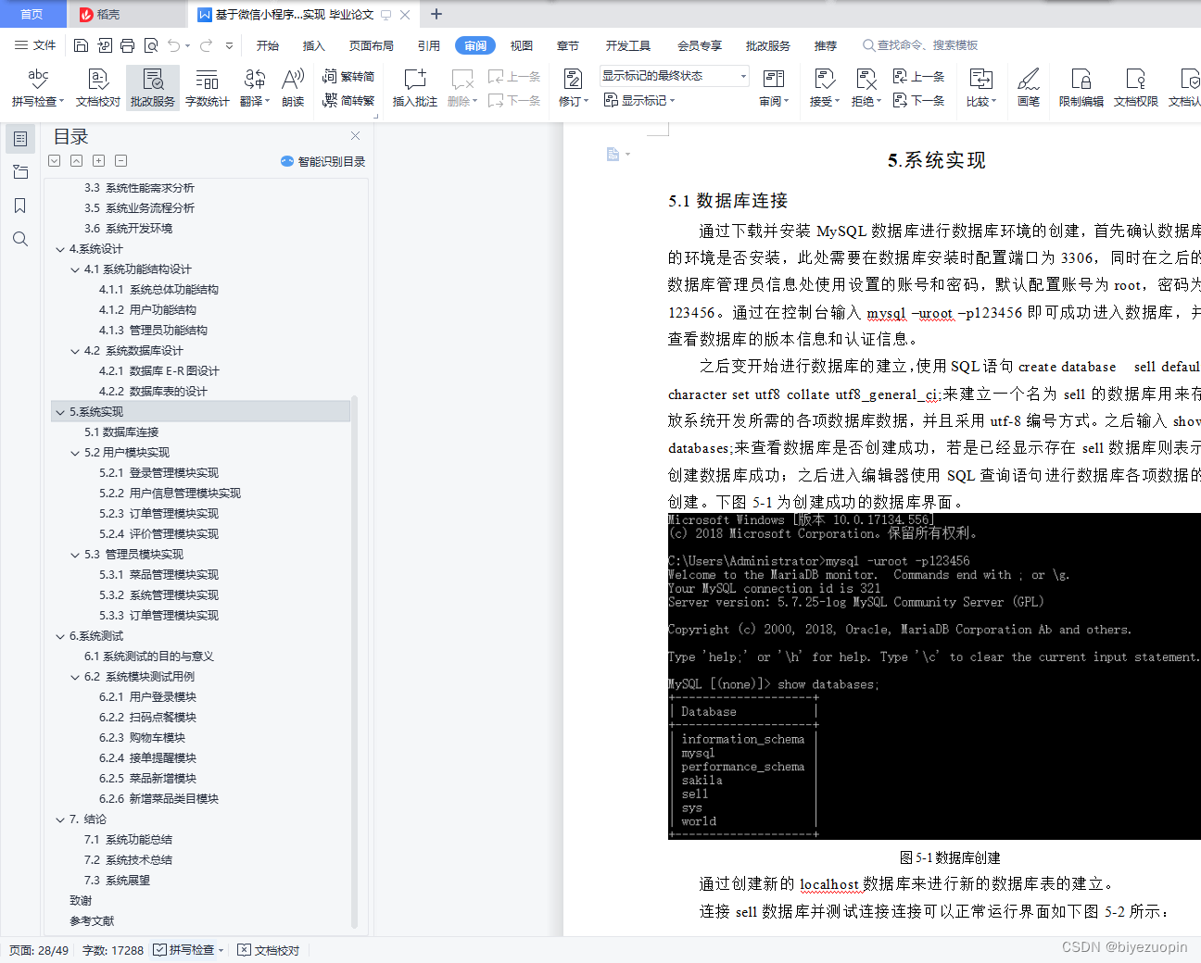Open the search panel in left sidebar

(x=20, y=239)
